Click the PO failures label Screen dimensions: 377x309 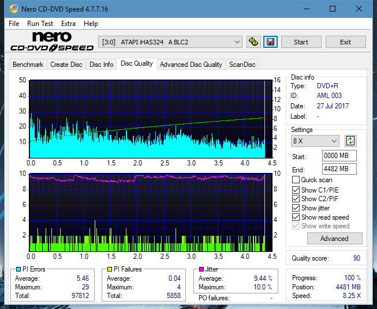click(214, 298)
